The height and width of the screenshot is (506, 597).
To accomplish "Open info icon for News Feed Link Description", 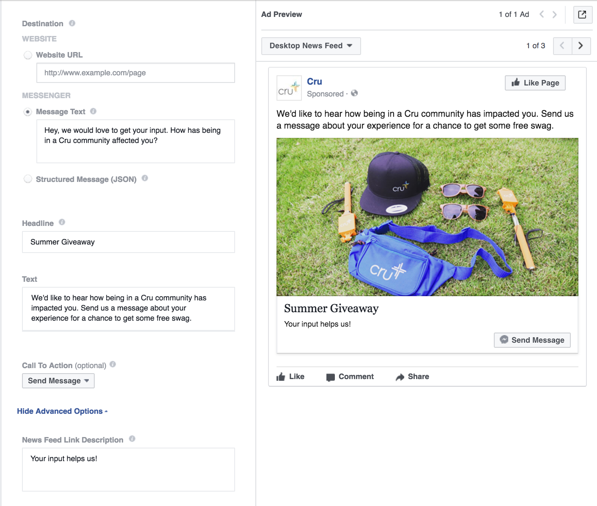I will 132,439.
